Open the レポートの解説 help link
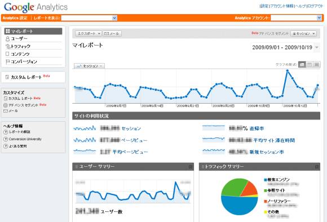The width and height of the screenshot is (327, 222). 20,132
